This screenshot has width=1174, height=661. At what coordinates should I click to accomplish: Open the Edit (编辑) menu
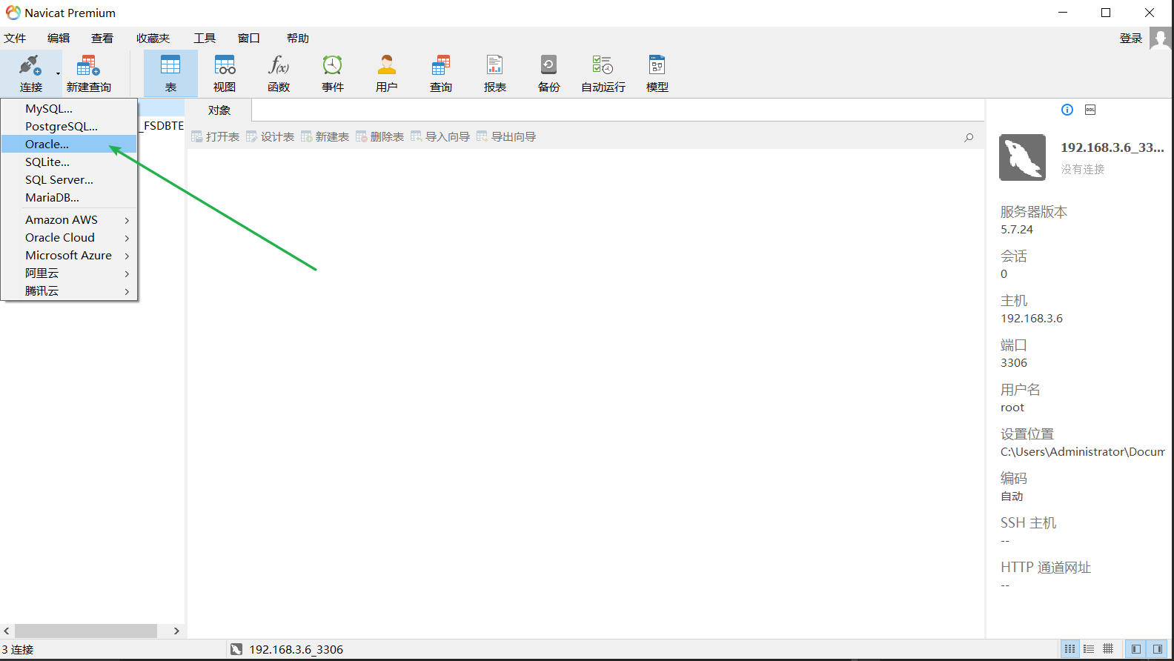click(x=59, y=39)
